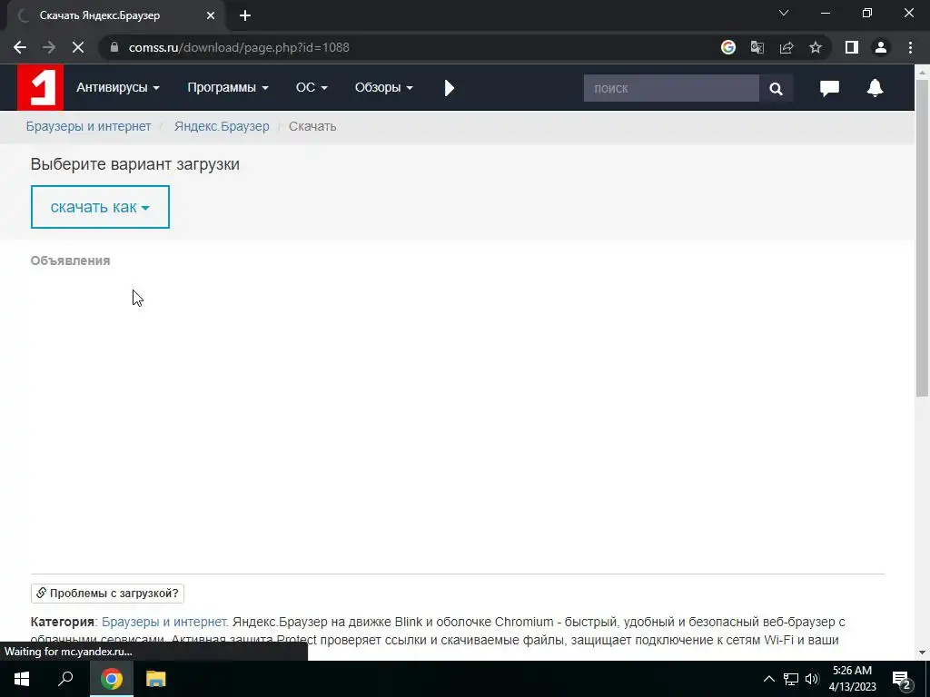Expand the Обзоры menu
Screen dimensions: 930x697
pyautogui.click(x=384, y=88)
